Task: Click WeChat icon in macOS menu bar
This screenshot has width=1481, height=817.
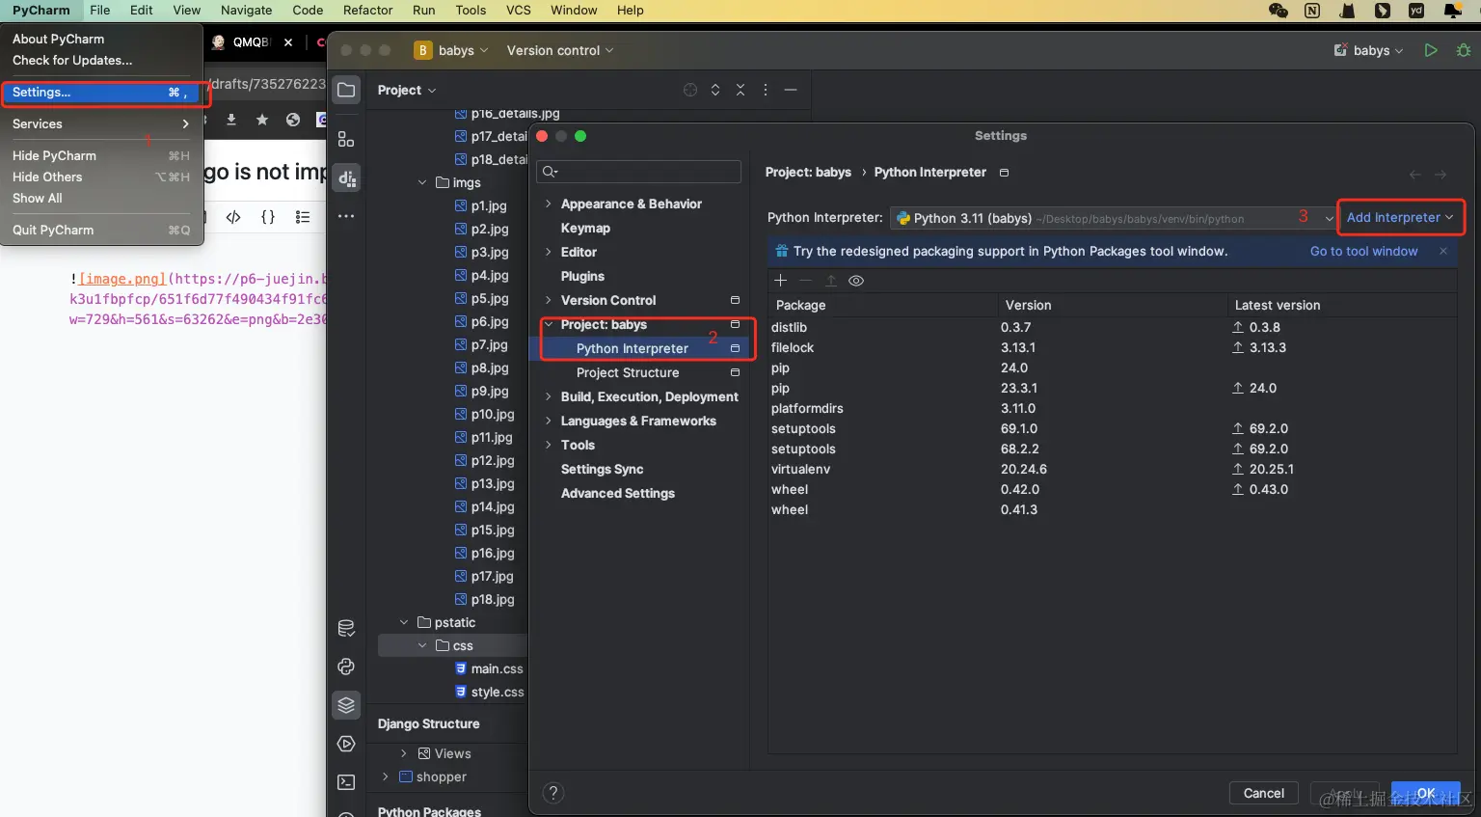Action: point(1279,11)
